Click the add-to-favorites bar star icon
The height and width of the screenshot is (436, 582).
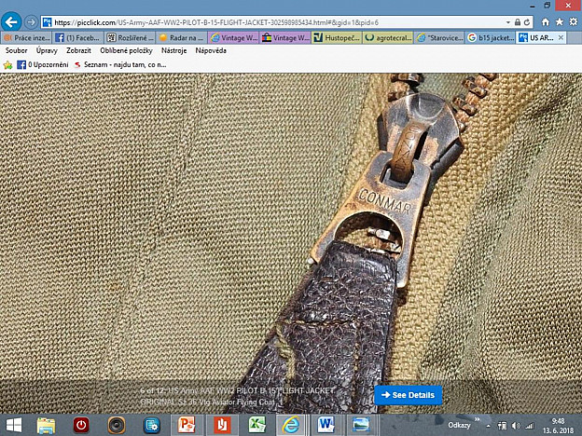7,65
